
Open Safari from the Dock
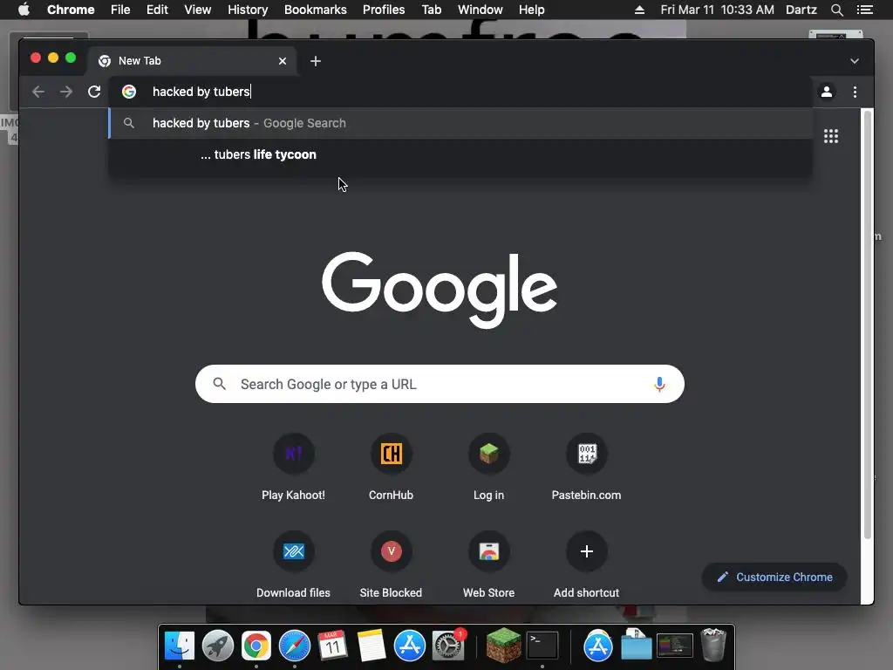tap(295, 646)
